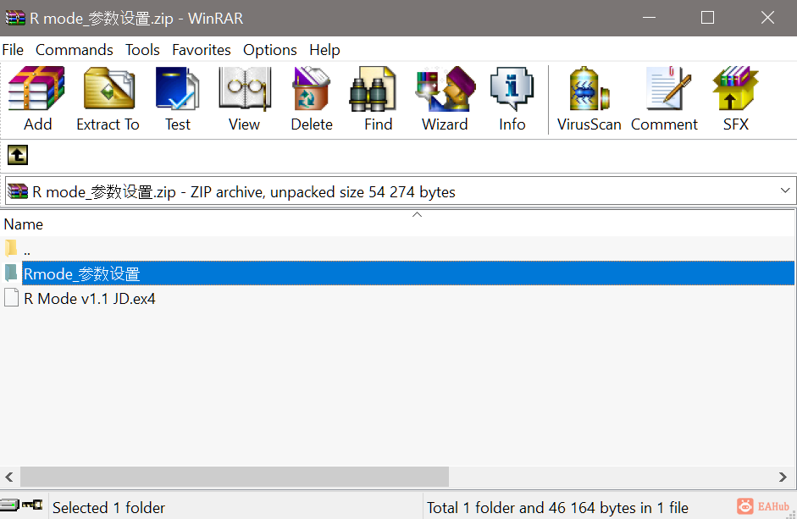Sort by the Name column header

[24, 224]
